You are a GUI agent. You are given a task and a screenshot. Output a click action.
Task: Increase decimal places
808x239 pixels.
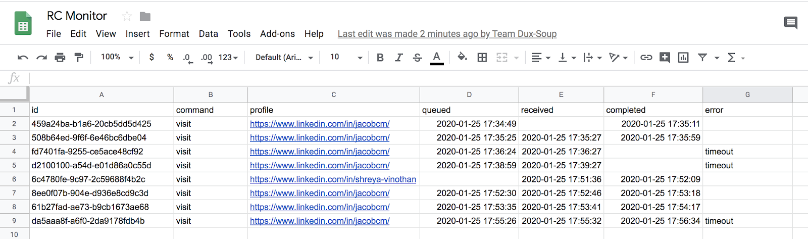click(x=207, y=58)
